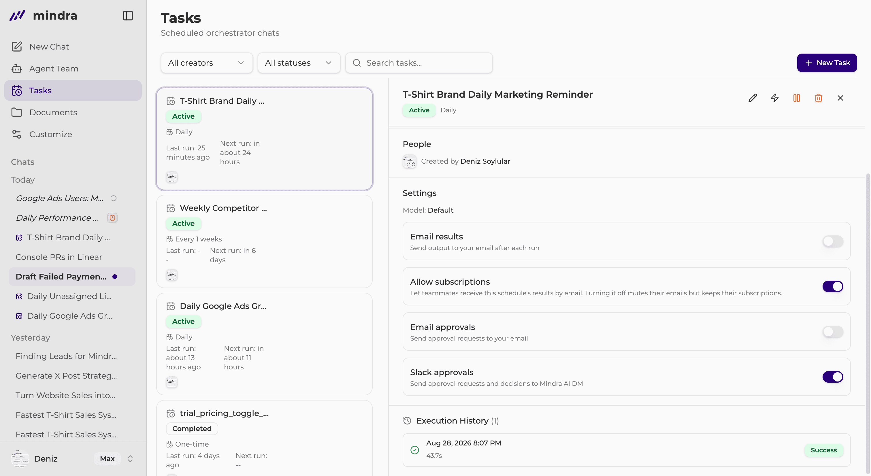Open the Customize section

[73, 134]
